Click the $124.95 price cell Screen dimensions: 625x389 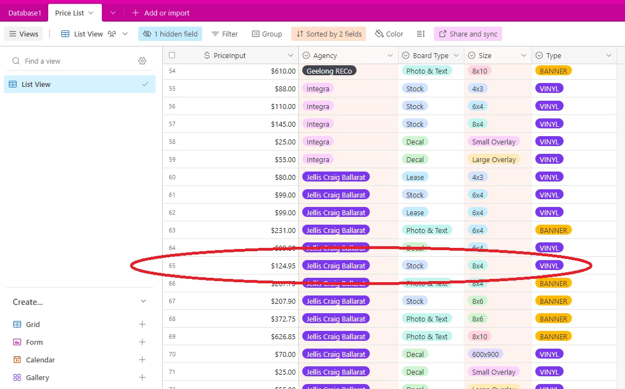point(231,266)
